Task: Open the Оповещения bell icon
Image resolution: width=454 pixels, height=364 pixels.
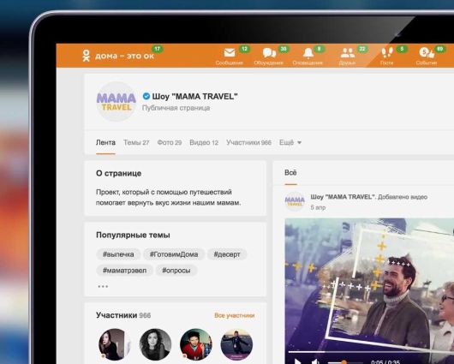Action: tap(308, 53)
